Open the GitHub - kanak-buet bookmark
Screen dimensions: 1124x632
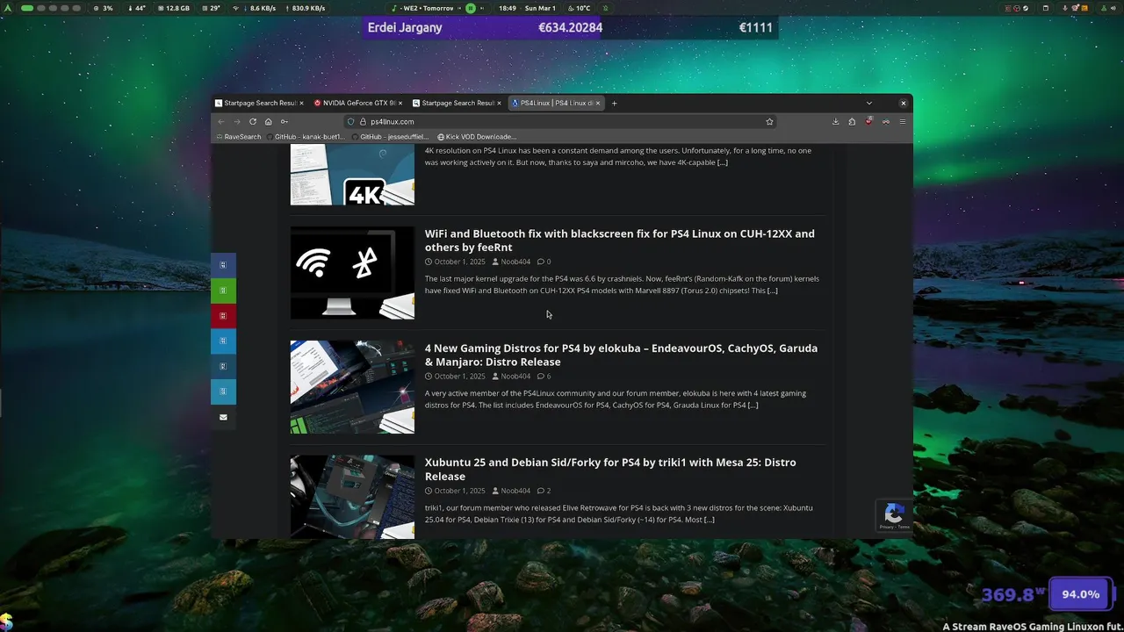[x=306, y=137]
